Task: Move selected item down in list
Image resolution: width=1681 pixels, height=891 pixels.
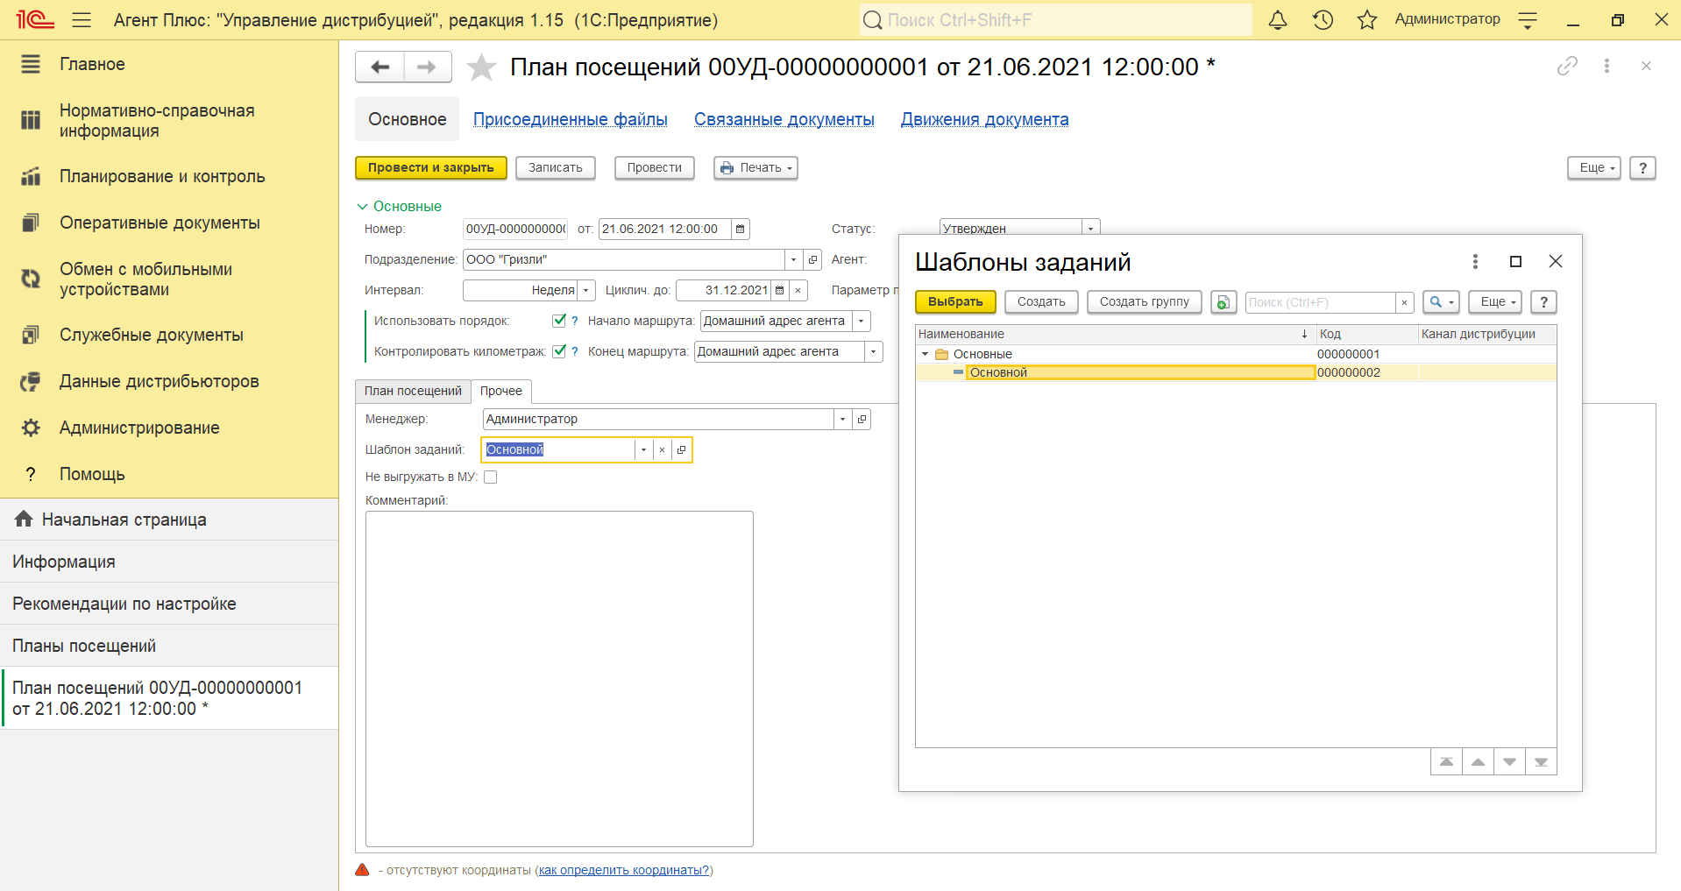Action: [1509, 761]
